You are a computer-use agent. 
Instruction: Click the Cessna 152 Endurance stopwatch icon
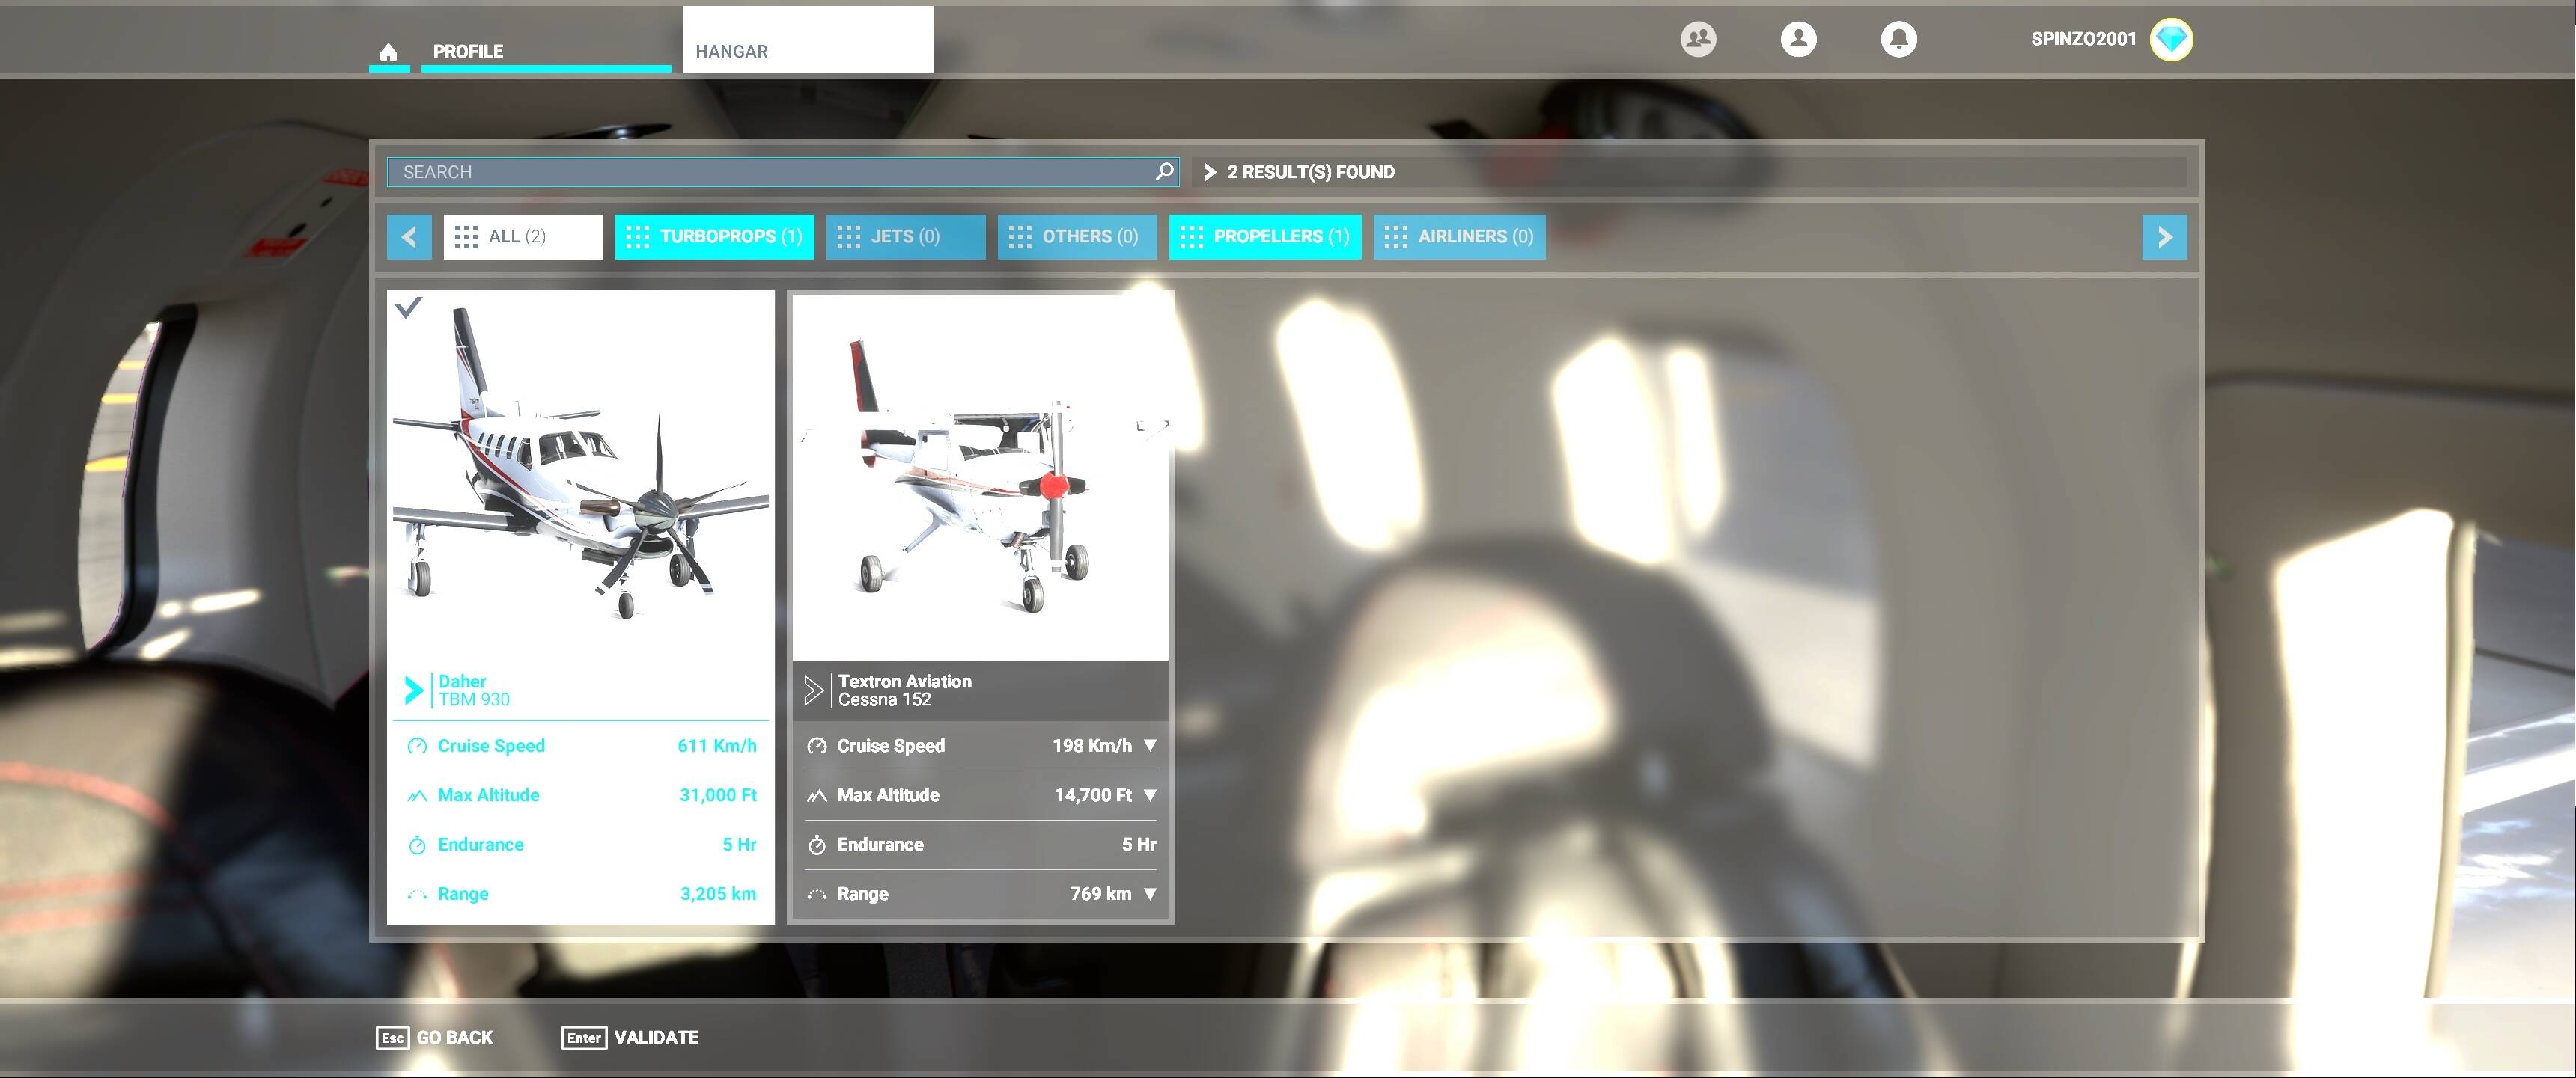pos(817,845)
